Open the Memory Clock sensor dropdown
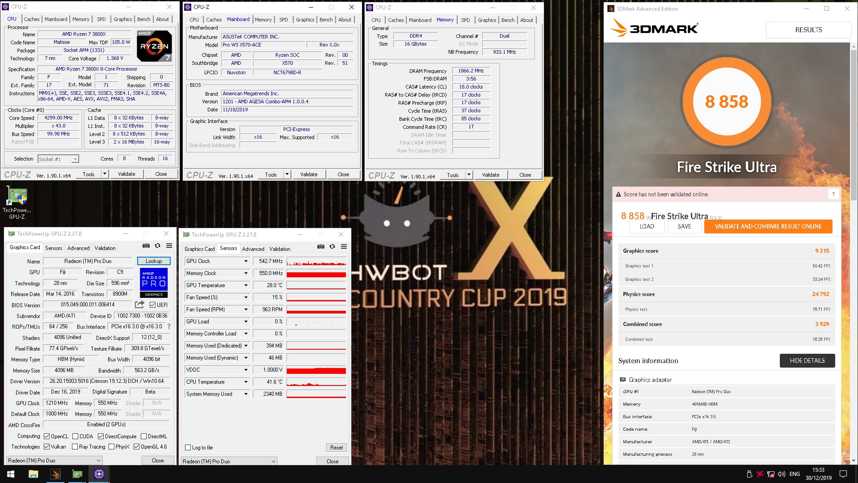The width and height of the screenshot is (858, 483). (x=246, y=273)
